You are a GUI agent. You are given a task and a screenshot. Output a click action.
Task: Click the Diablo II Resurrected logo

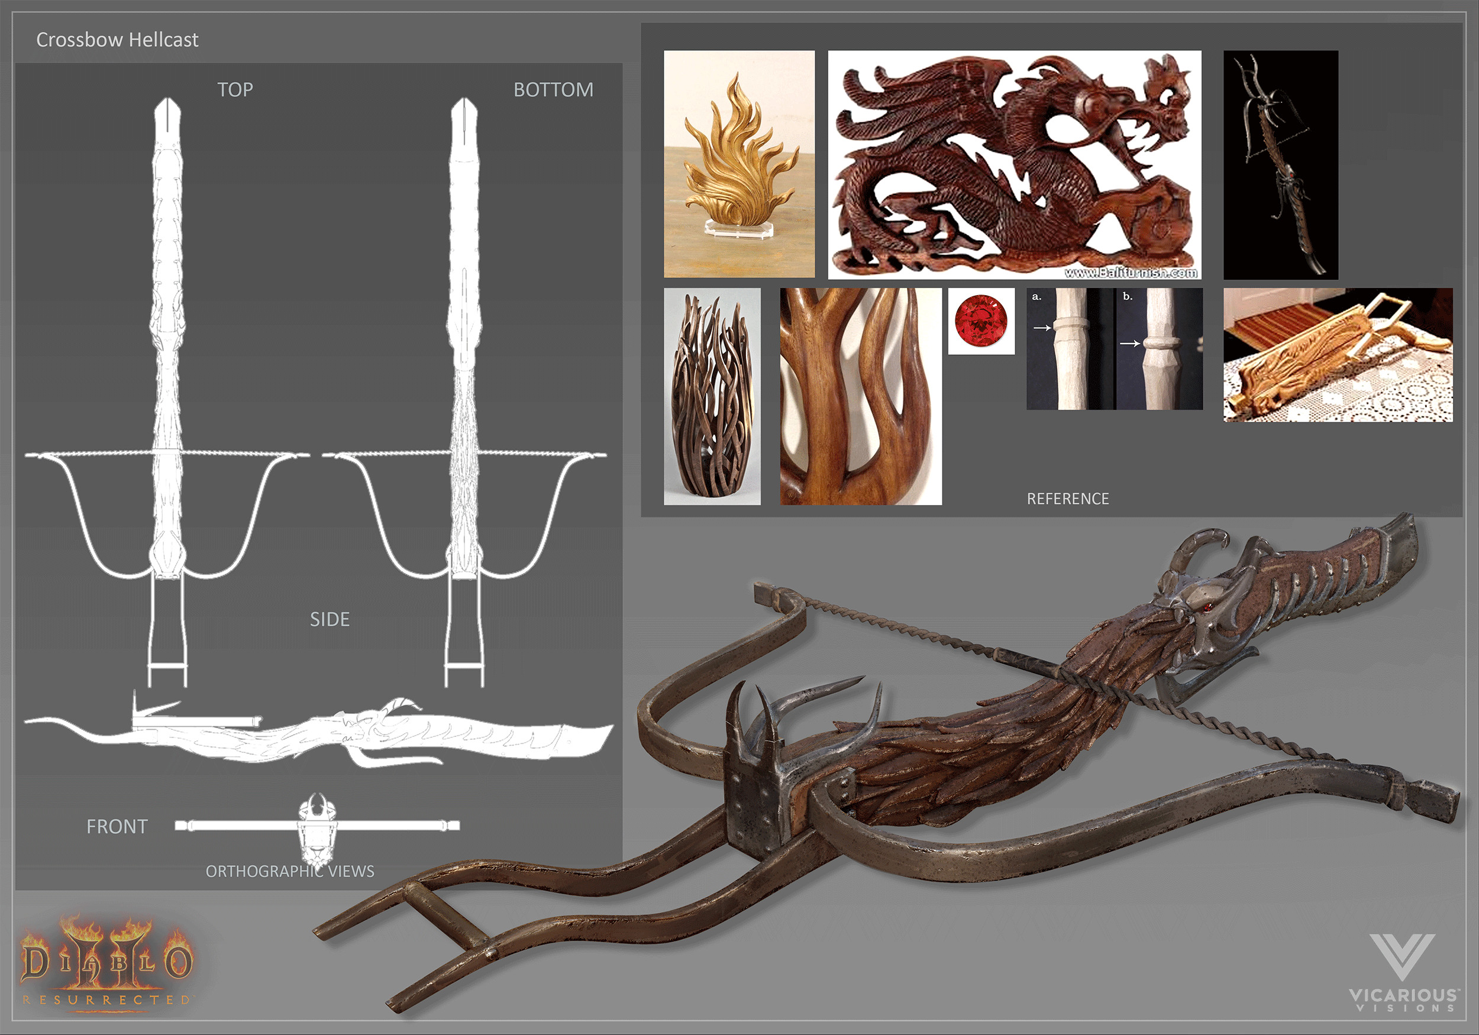(x=108, y=964)
